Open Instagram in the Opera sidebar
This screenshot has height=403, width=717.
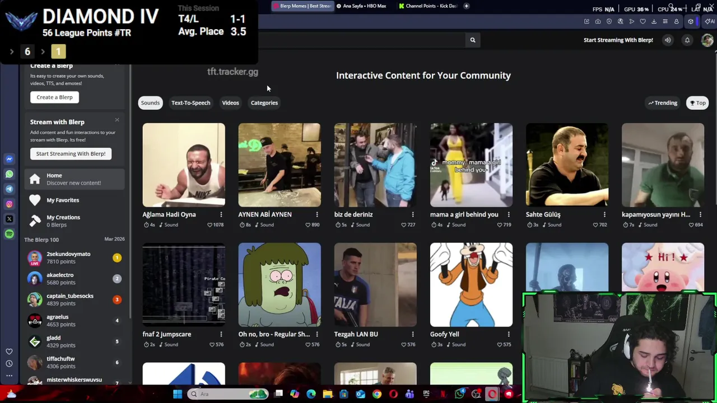(x=9, y=204)
